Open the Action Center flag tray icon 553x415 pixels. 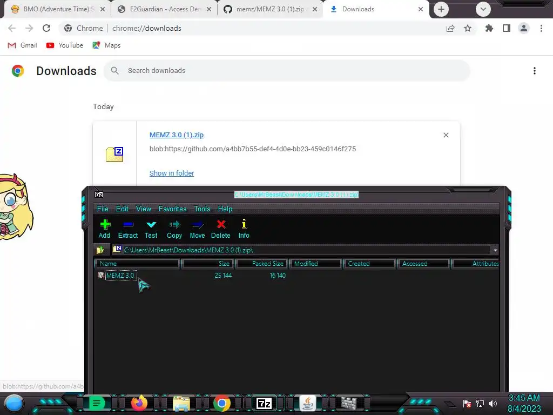[467, 403]
